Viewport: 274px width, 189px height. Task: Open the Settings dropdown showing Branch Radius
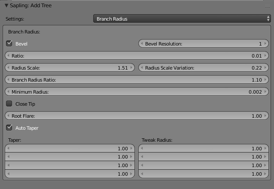182,19
